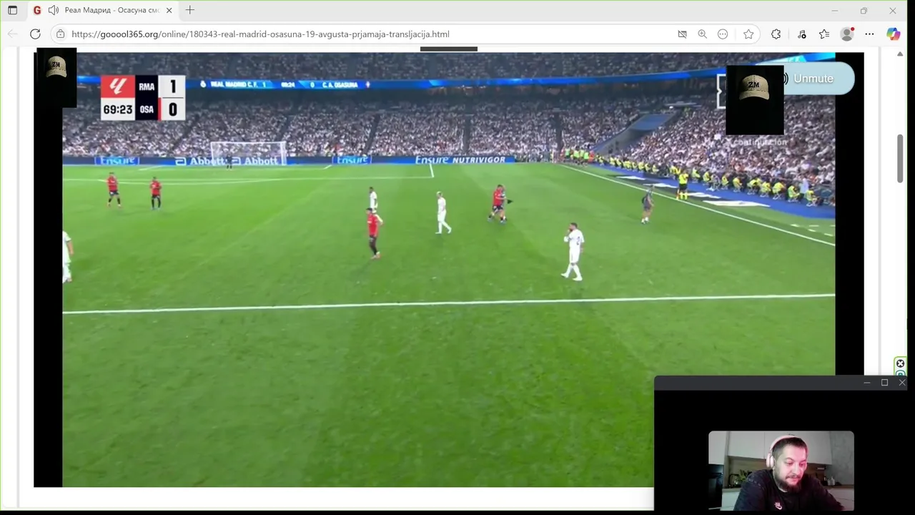Open the Favorites list icon
915x515 pixels.
click(824, 34)
